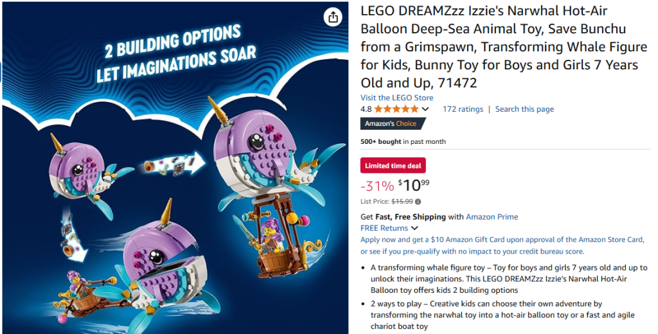Click the Limited time deal badge
658x334 pixels.
point(393,166)
